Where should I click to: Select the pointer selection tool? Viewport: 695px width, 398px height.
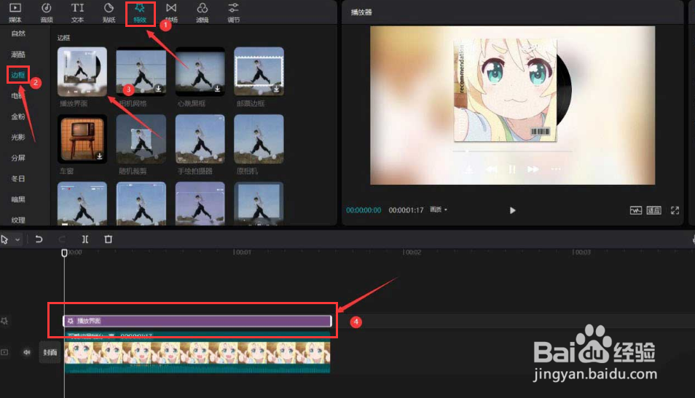(5, 239)
